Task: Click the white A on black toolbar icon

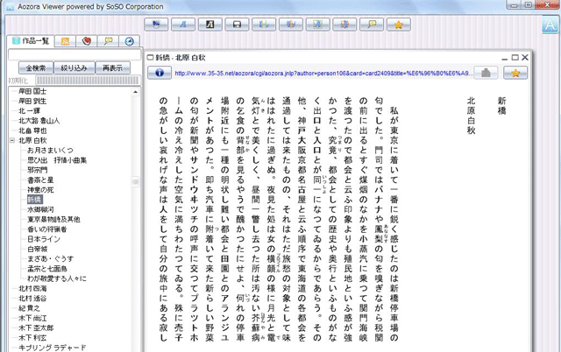Action: coord(210,25)
